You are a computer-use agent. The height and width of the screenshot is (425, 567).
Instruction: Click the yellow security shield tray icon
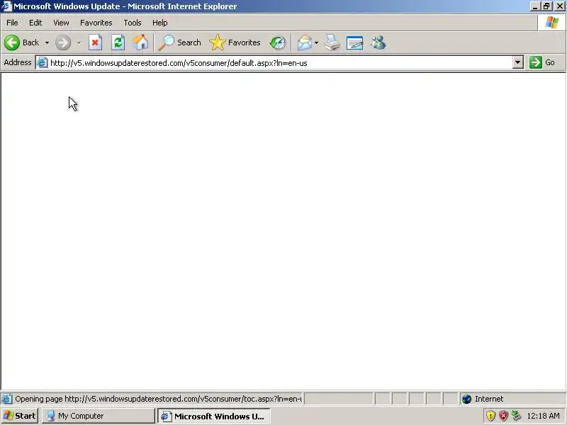[490, 416]
